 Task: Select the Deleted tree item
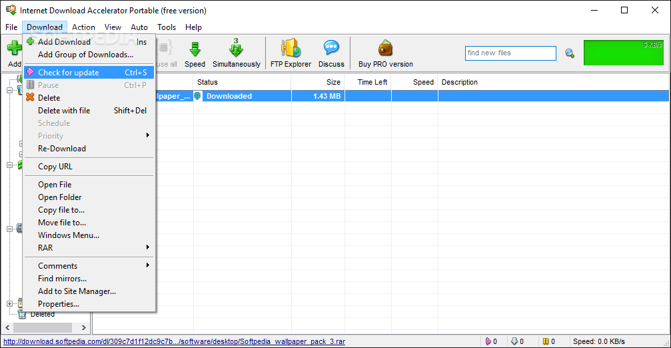click(43, 314)
